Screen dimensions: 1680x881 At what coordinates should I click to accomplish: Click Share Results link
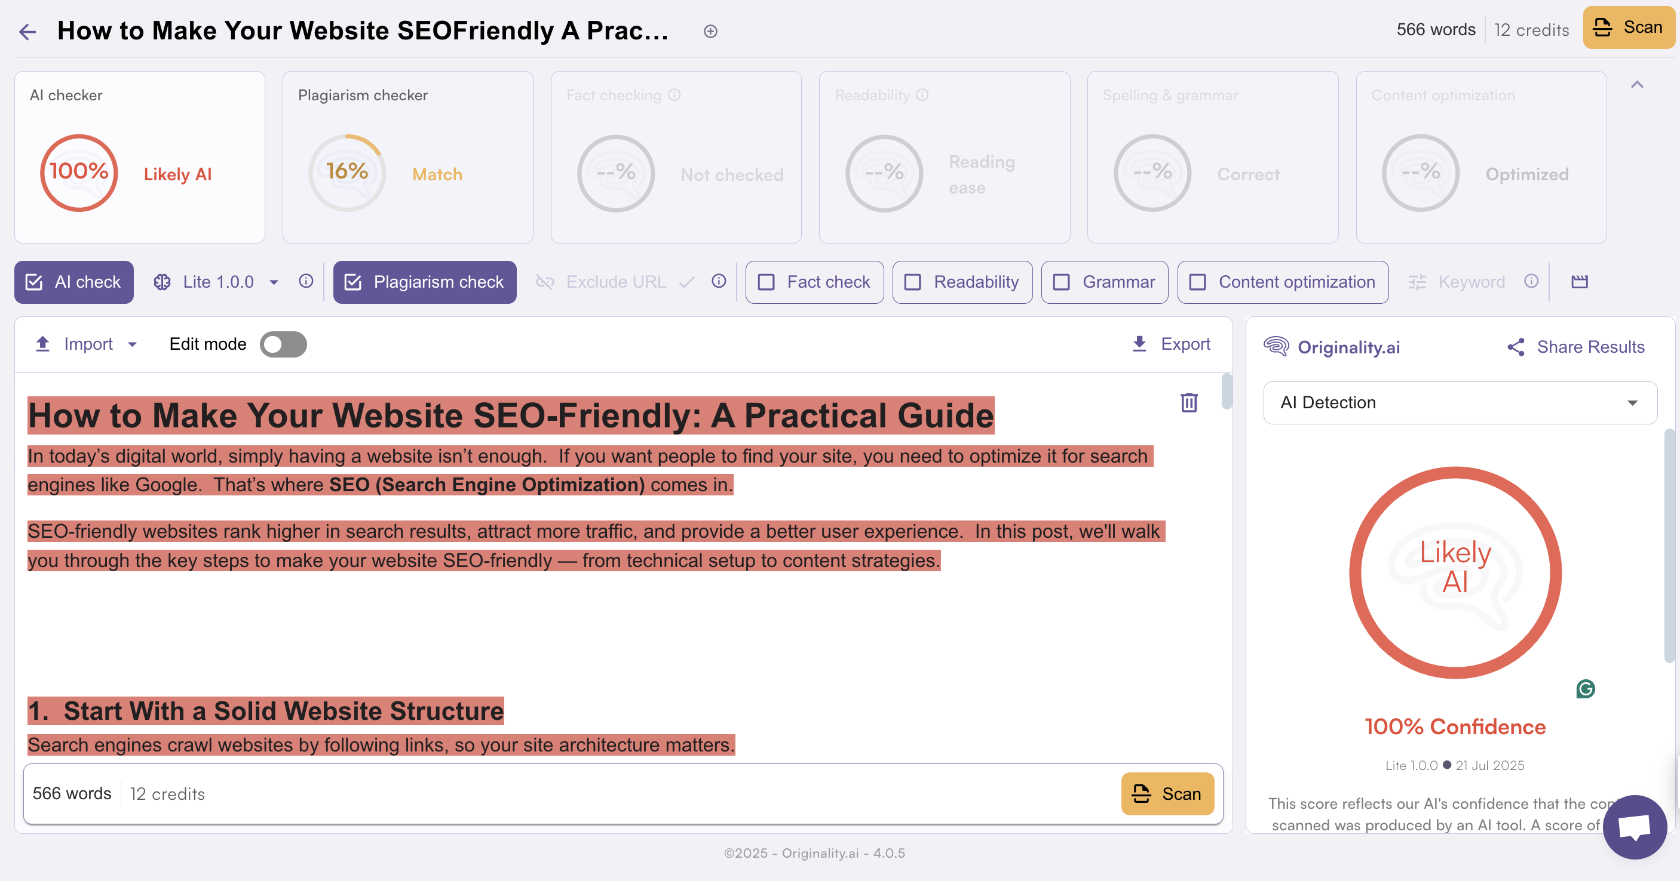point(1590,347)
